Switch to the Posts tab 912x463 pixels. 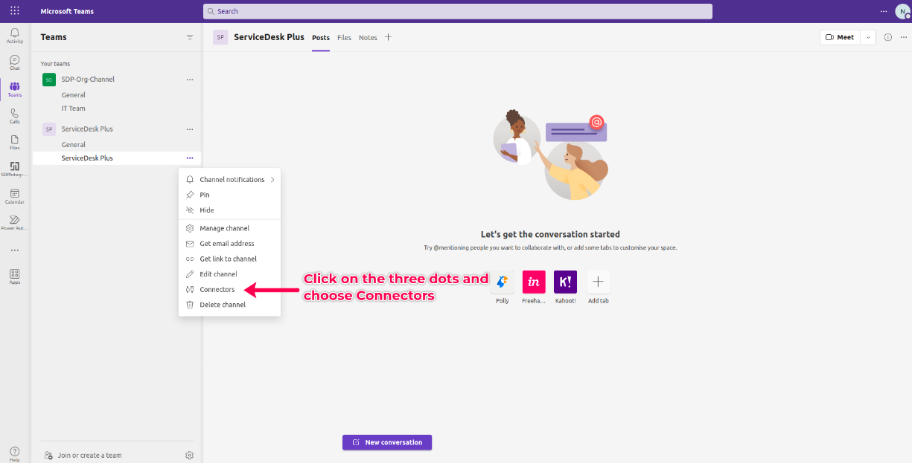(321, 38)
